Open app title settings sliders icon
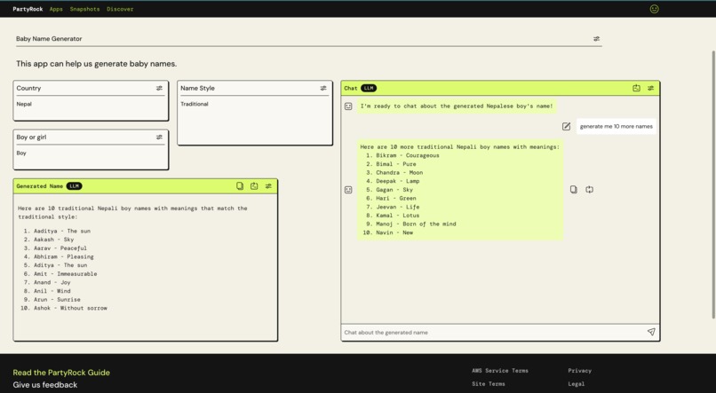Screen dimensions: 716x393 pos(596,39)
